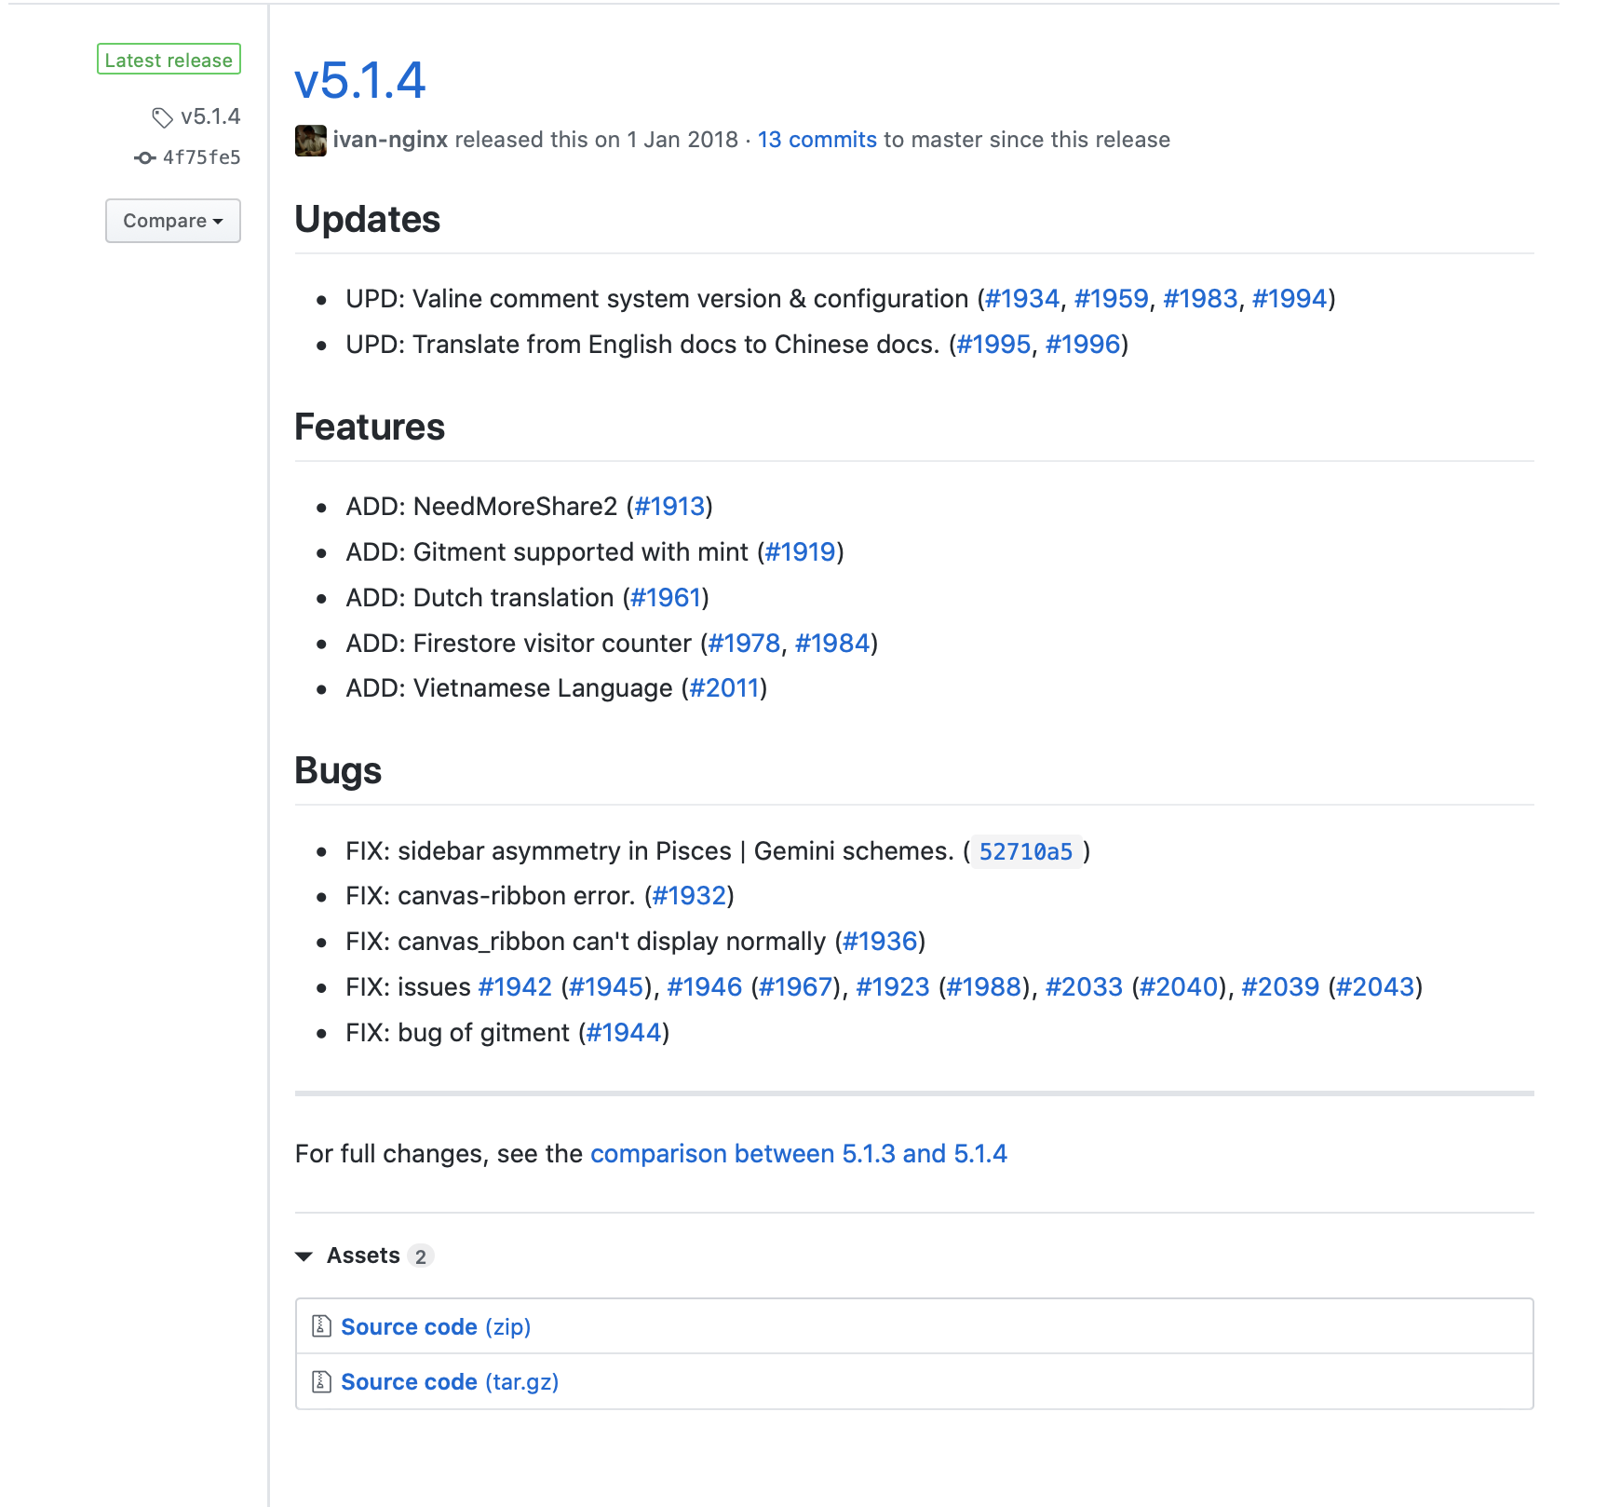The height and width of the screenshot is (1507, 1607).
Task: Open #1944 gitment bug fix link
Action: 624,1033
